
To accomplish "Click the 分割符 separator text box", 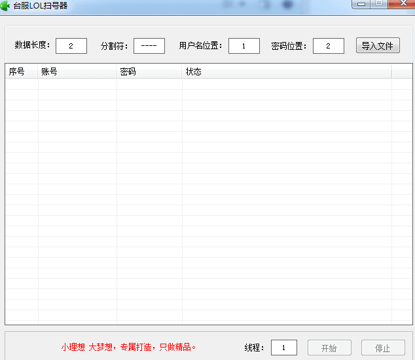I will (x=149, y=46).
